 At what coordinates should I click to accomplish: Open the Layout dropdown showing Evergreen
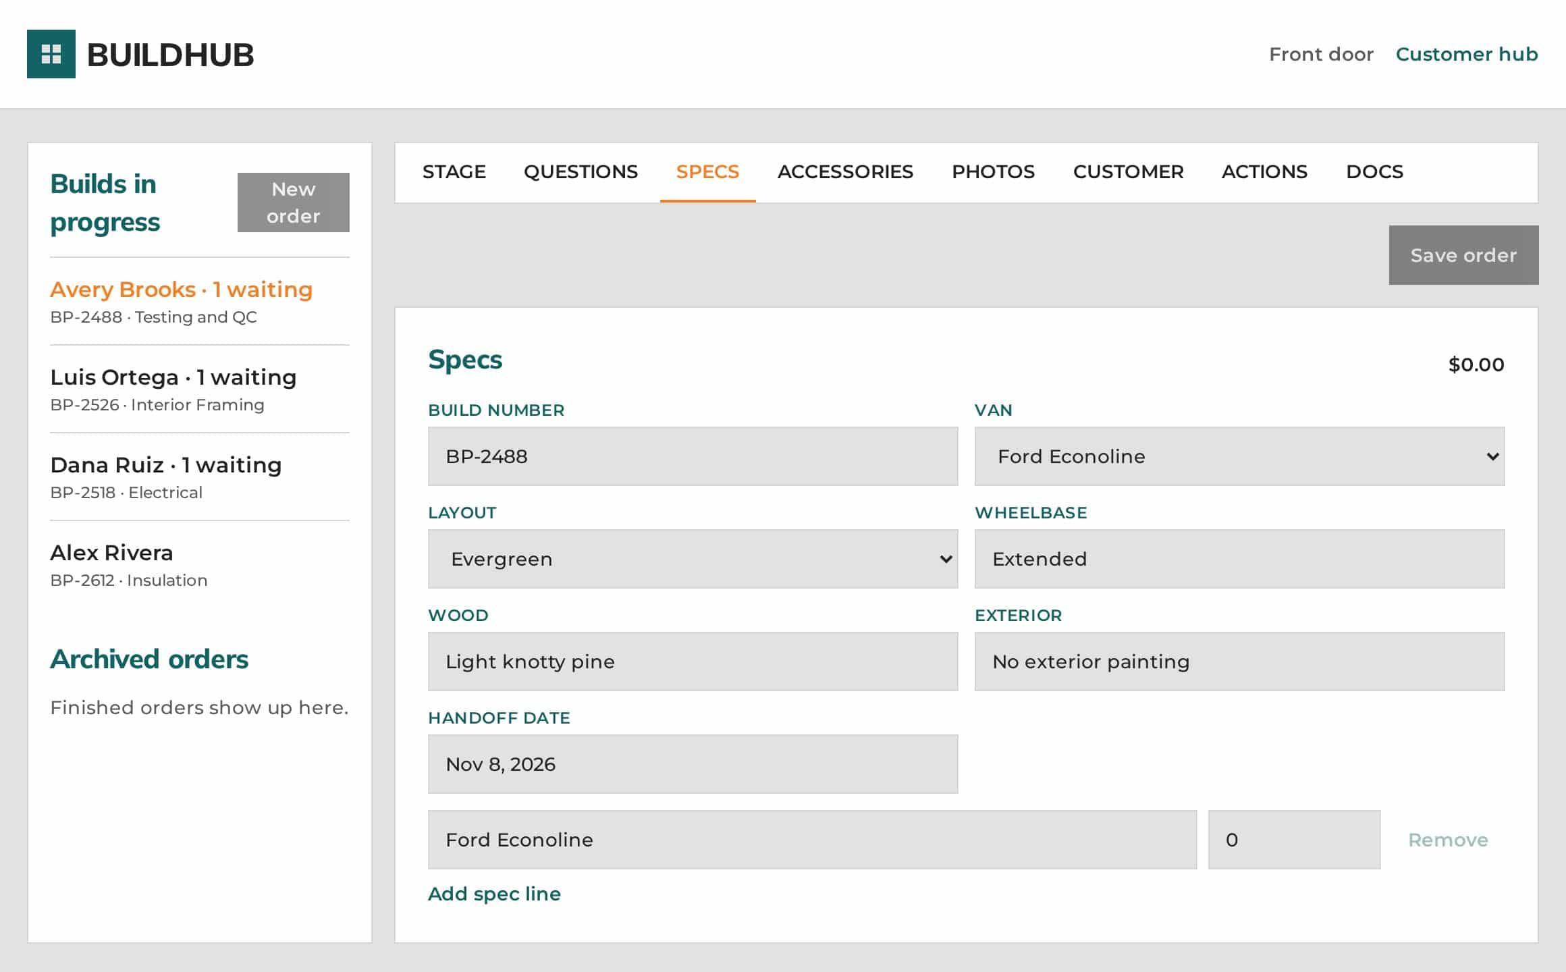click(x=693, y=559)
